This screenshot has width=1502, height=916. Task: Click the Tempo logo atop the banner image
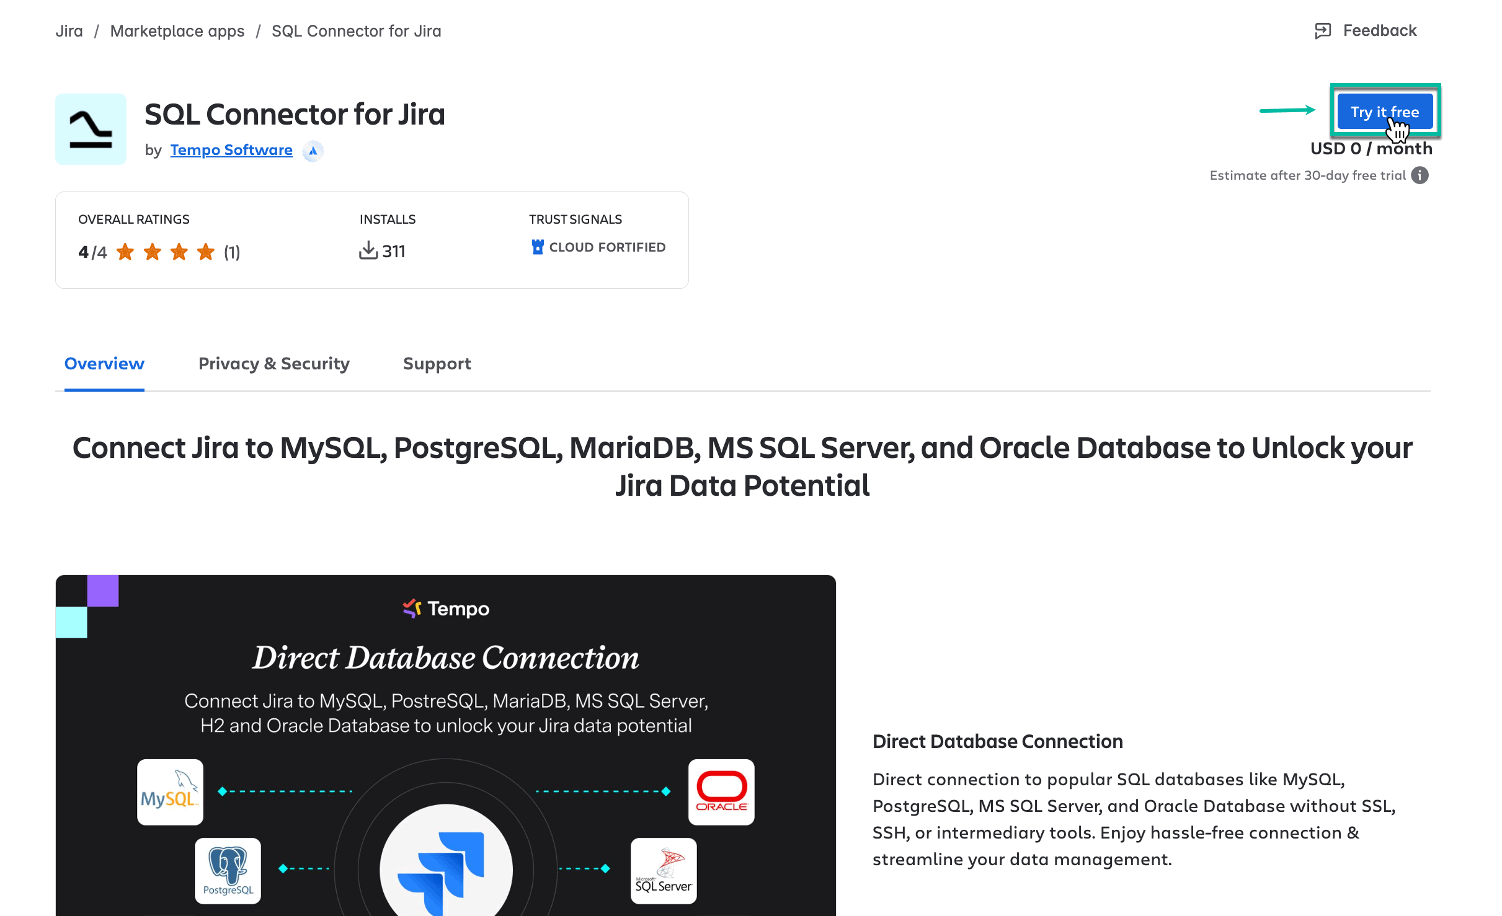pyautogui.click(x=445, y=609)
